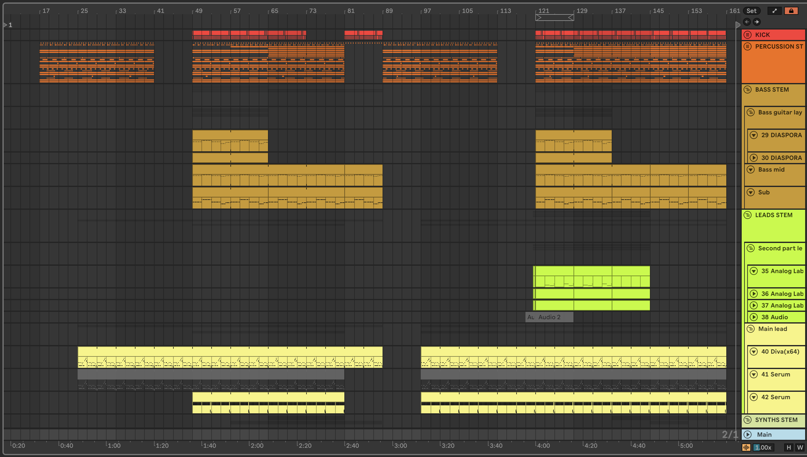Image resolution: width=807 pixels, height=457 pixels.
Task: Toggle the Lock Envelopes button
Action: click(791, 11)
